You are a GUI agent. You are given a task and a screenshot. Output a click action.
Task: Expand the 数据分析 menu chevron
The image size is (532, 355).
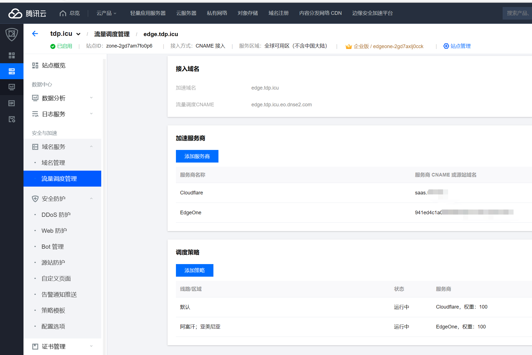(91, 98)
